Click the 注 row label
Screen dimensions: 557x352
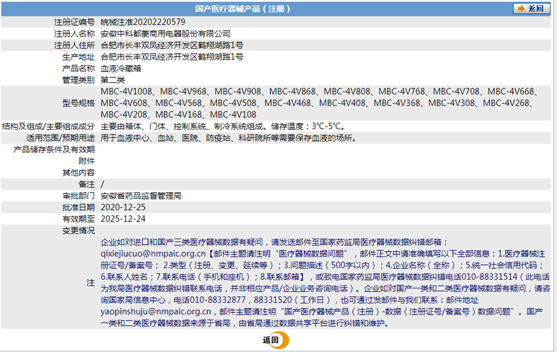[90, 283]
